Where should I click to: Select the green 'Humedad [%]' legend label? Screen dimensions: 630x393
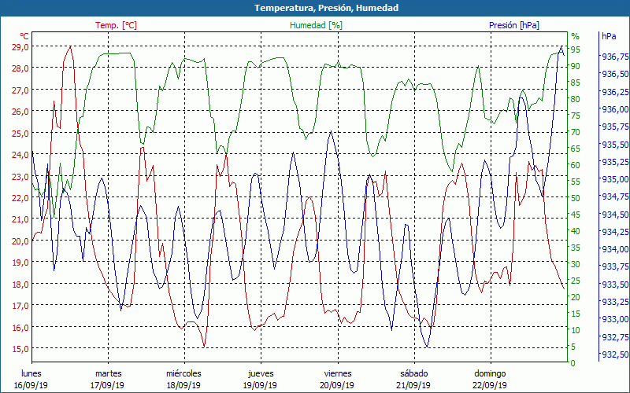pyautogui.click(x=317, y=25)
